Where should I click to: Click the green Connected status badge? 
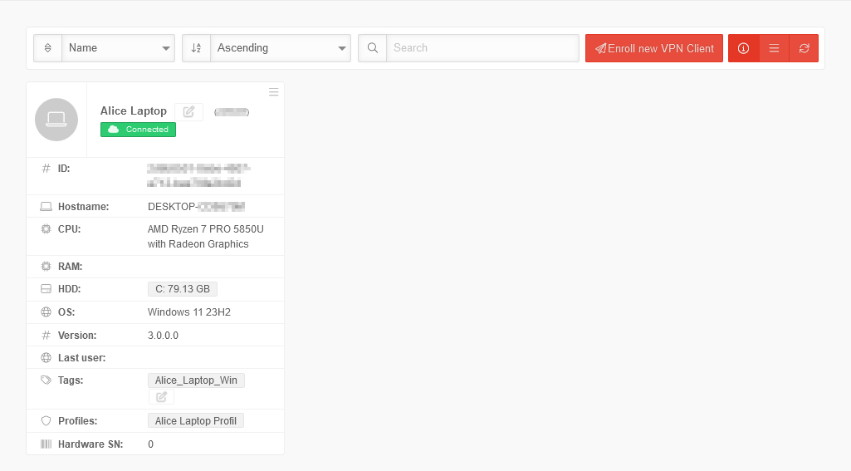(138, 130)
